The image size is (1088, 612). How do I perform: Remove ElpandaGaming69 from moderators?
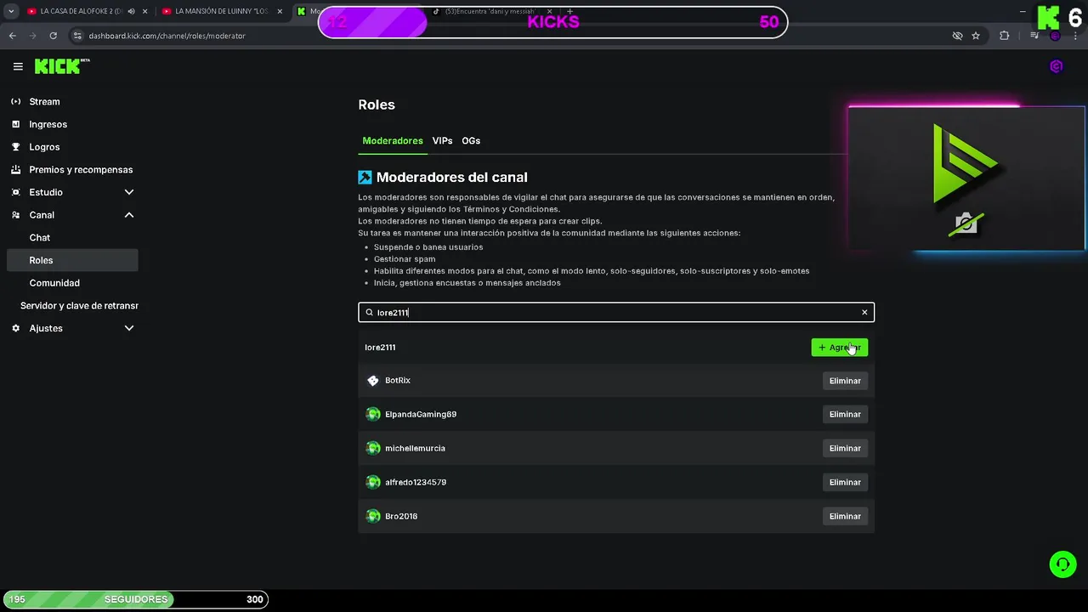(845, 415)
